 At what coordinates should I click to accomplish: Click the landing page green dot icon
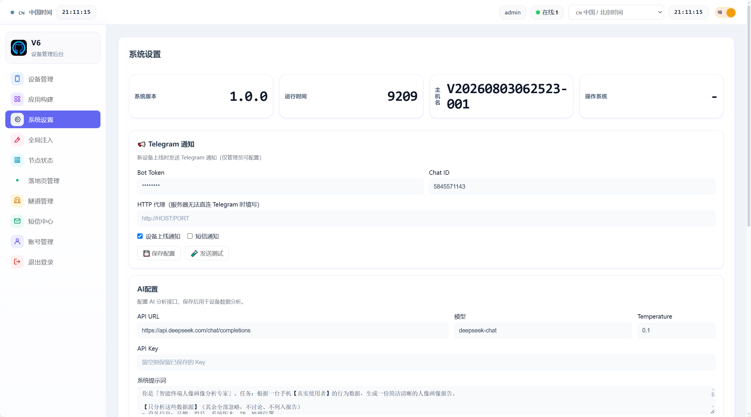(17, 180)
